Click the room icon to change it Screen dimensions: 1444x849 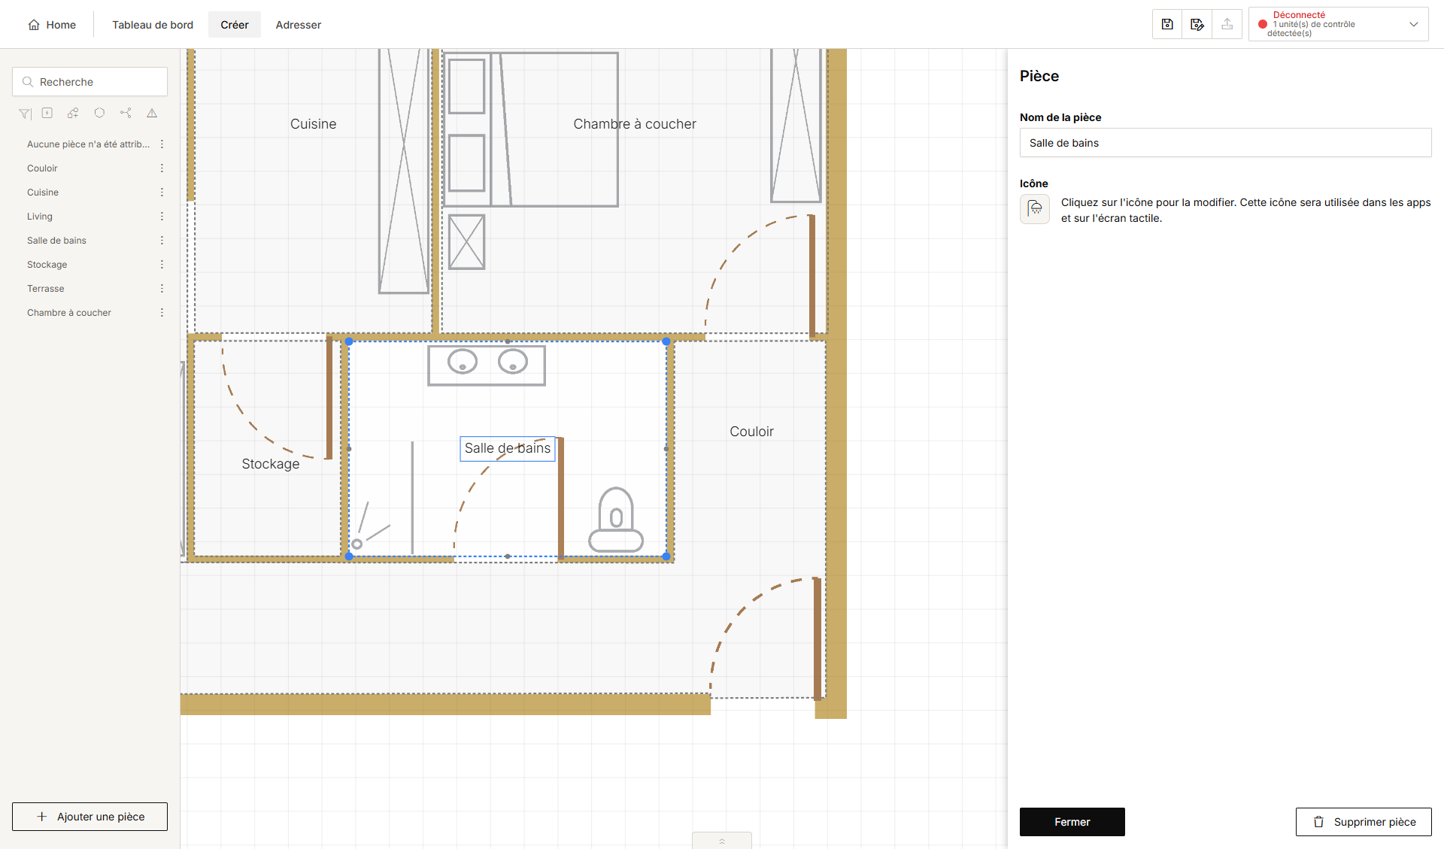[x=1035, y=209]
